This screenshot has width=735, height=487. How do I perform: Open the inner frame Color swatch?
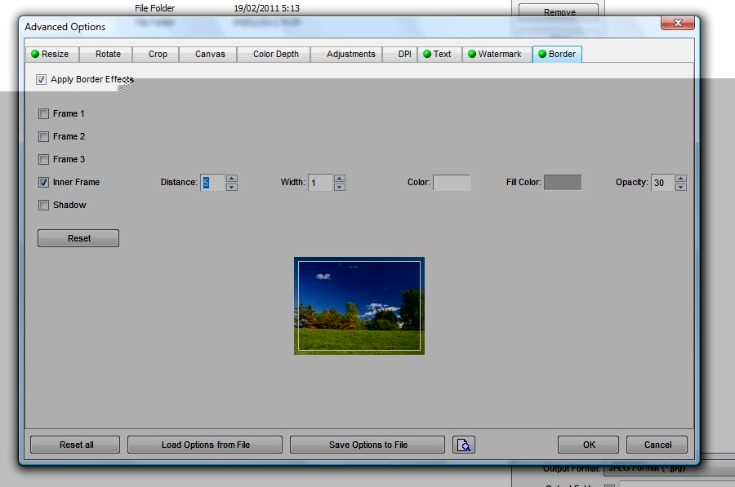(454, 183)
